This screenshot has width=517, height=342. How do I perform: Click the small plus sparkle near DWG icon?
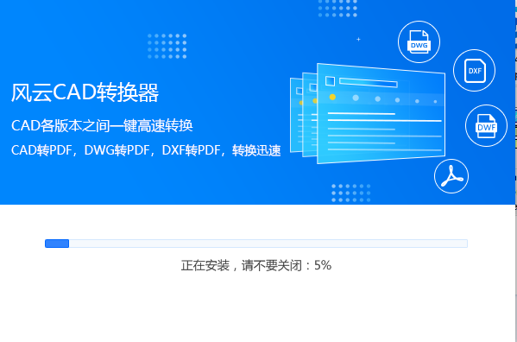click(358, 39)
